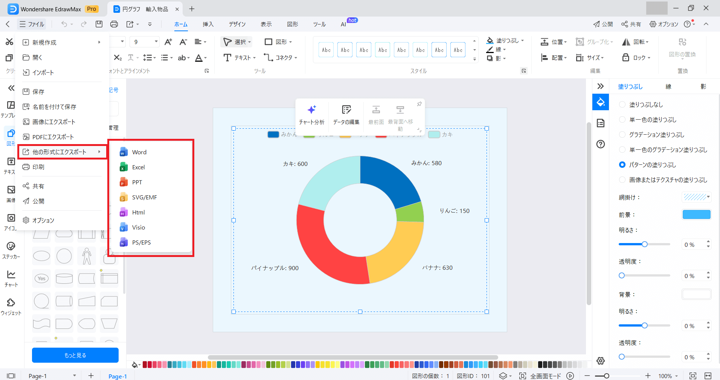Click the Publish (公開) button in the top right
This screenshot has width=720, height=380.
(603, 24)
